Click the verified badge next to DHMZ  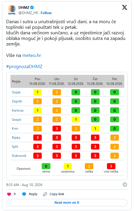pos(32,8)
